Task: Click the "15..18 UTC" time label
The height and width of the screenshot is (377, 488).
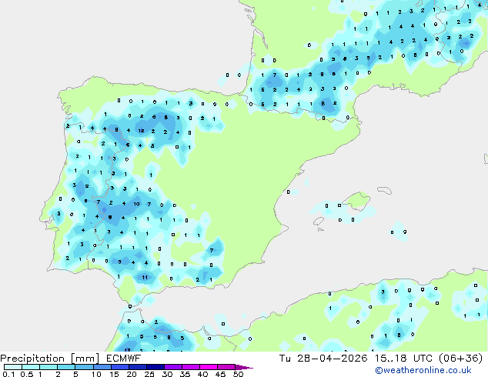Action: point(403,359)
